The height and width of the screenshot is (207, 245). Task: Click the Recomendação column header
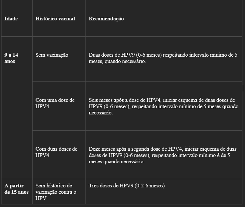click(x=106, y=19)
